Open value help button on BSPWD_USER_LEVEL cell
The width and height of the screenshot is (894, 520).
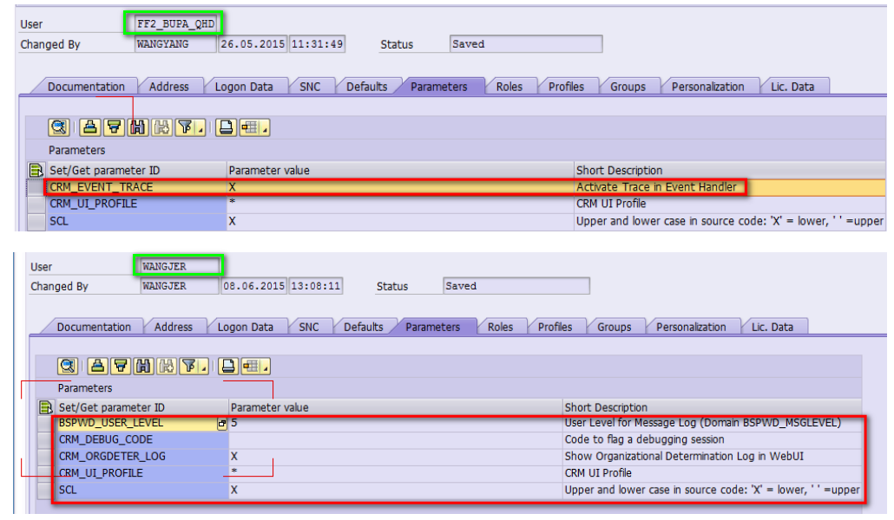pos(222,423)
